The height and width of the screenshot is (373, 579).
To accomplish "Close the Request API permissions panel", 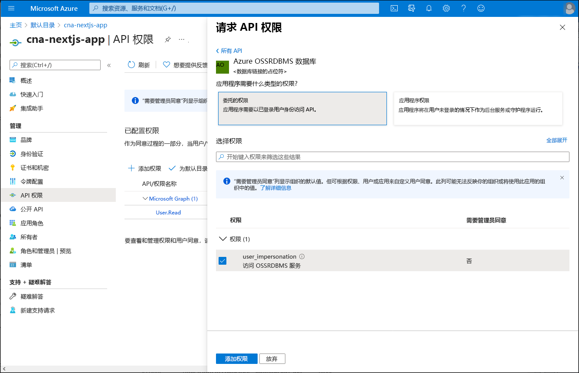I will coord(563,27).
